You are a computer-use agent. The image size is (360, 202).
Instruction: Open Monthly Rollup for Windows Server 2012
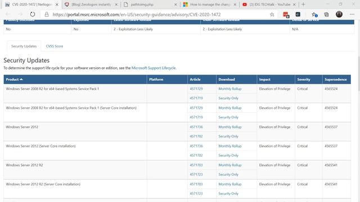click(x=230, y=127)
